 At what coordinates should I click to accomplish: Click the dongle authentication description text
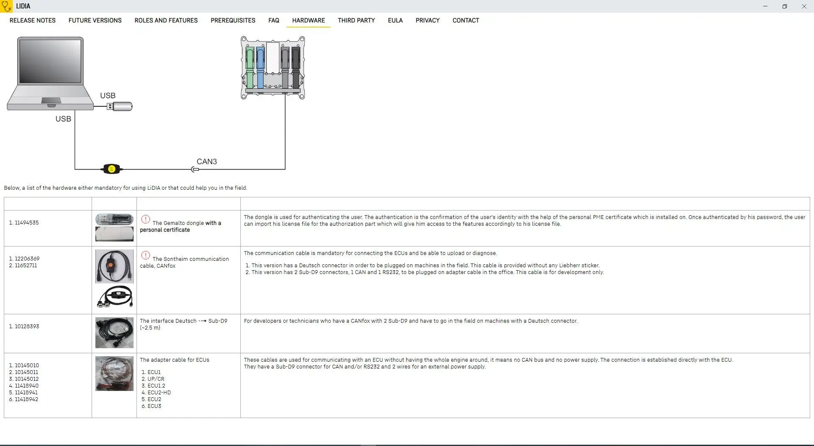(524, 221)
